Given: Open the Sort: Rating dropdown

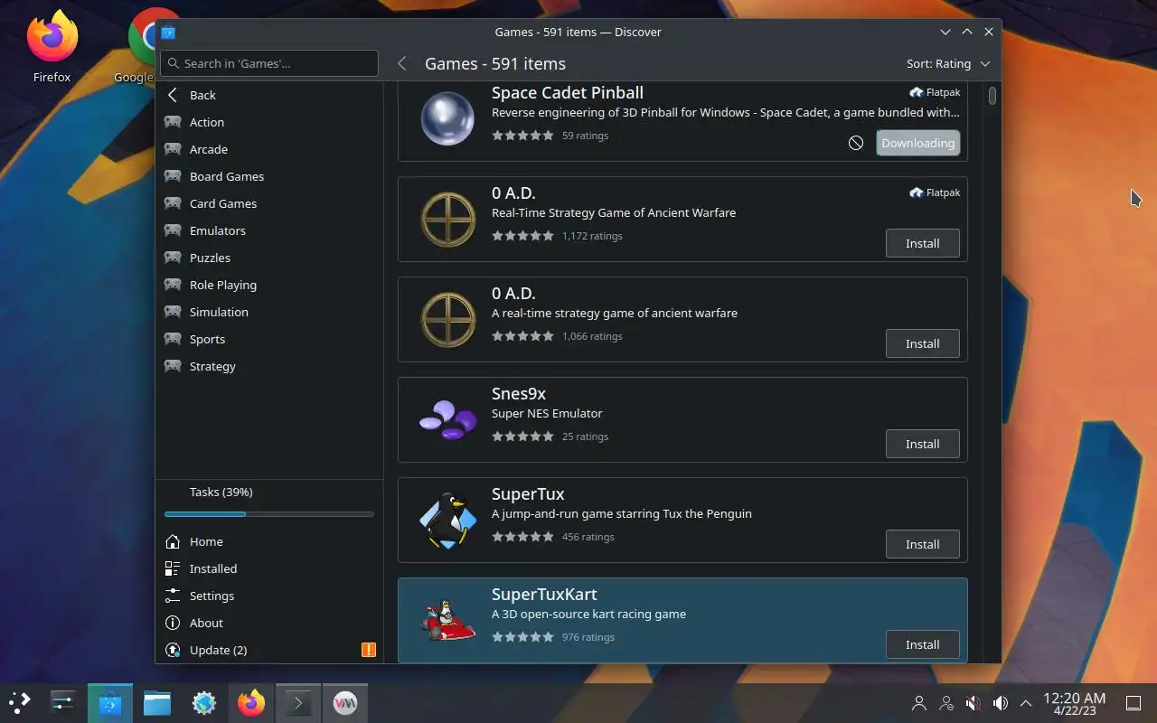Looking at the screenshot, I should point(948,63).
